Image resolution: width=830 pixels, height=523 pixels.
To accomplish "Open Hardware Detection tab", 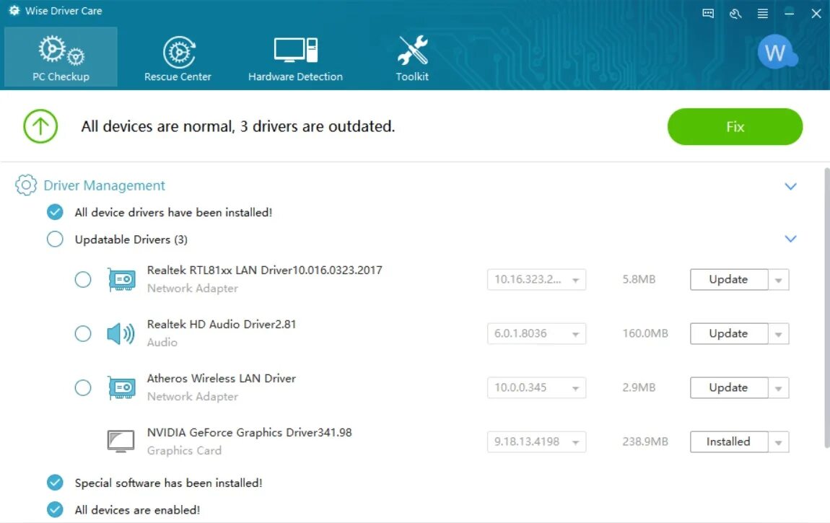I will tap(295, 58).
